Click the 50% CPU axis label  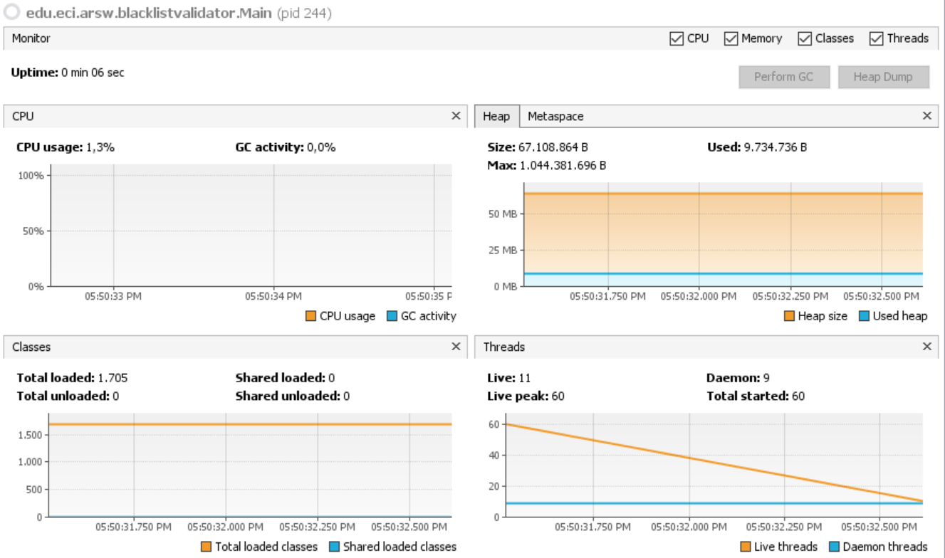[x=33, y=231]
